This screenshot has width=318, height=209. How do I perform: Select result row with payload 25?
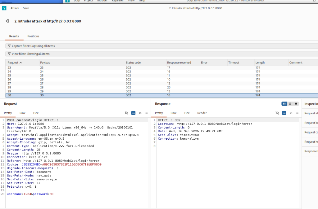[161, 76]
